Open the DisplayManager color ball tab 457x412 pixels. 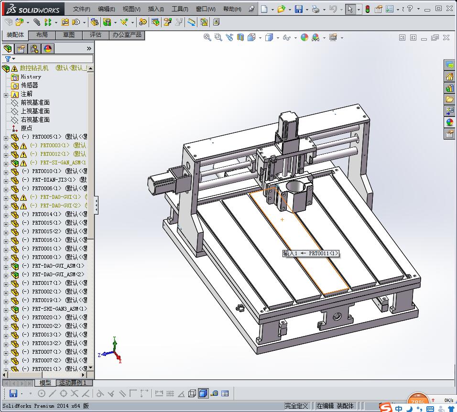coord(47,49)
